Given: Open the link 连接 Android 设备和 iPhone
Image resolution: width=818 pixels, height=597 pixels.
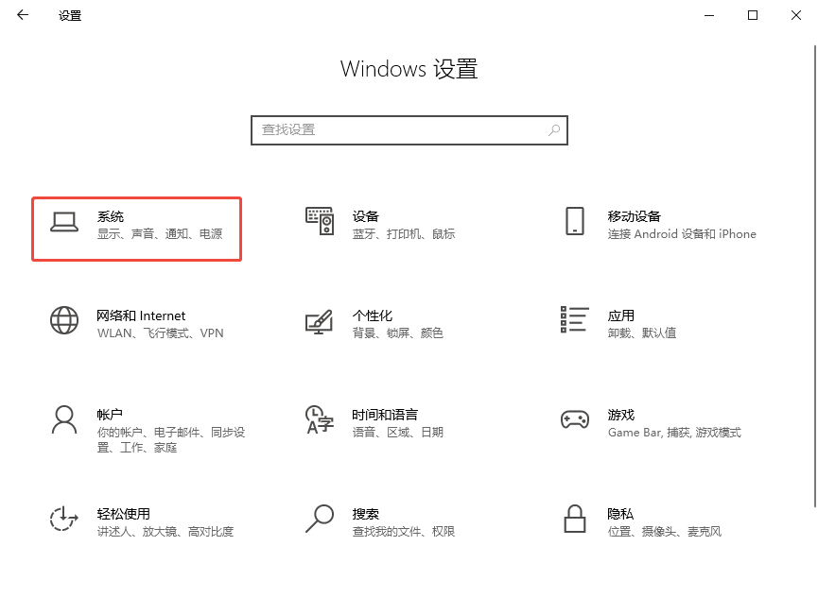Looking at the screenshot, I should [681, 234].
